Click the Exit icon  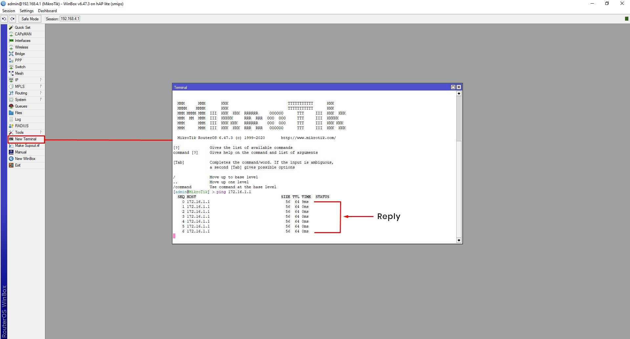11,165
